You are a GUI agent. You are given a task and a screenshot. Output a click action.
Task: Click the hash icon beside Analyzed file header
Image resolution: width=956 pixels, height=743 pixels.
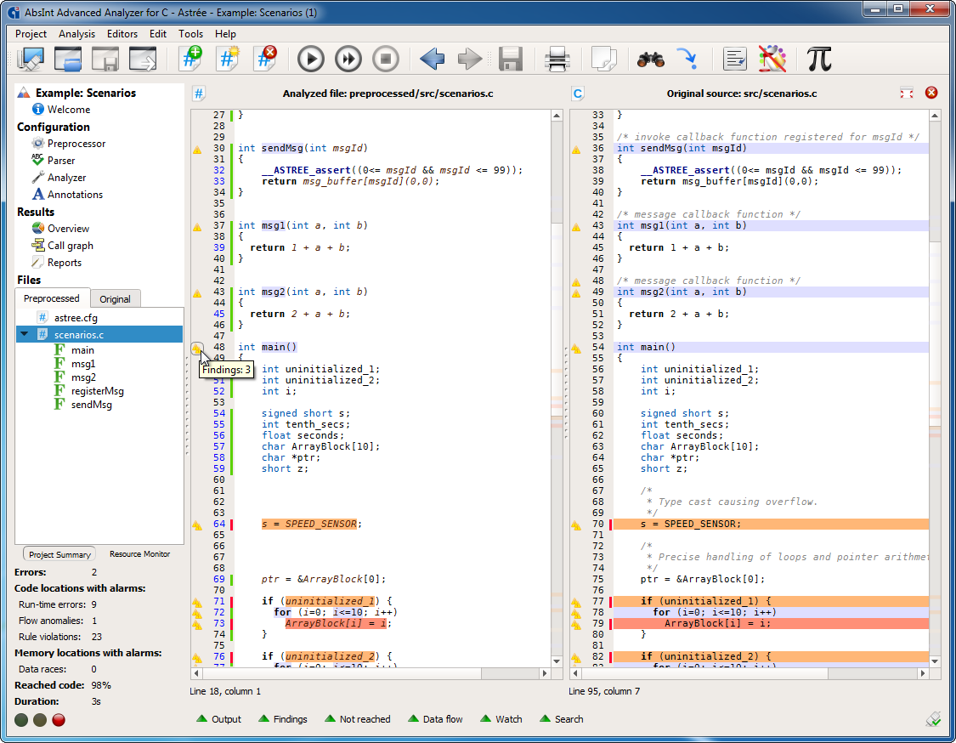click(199, 94)
